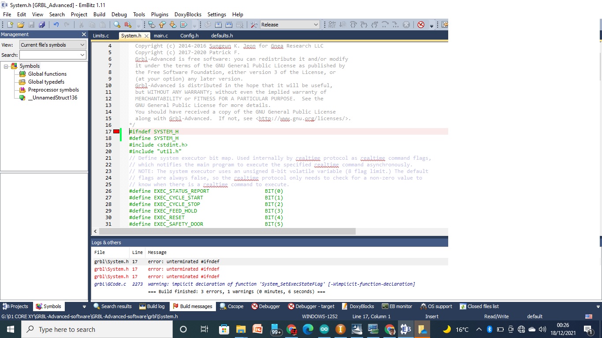Image resolution: width=602 pixels, height=338 pixels.
Task: Click the New file toolbar icon
Action: point(10,25)
